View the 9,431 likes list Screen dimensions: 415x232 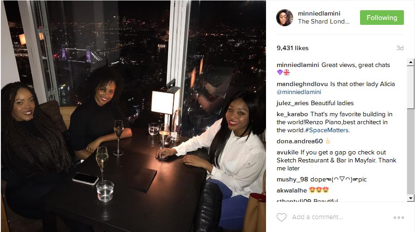(293, 48)
